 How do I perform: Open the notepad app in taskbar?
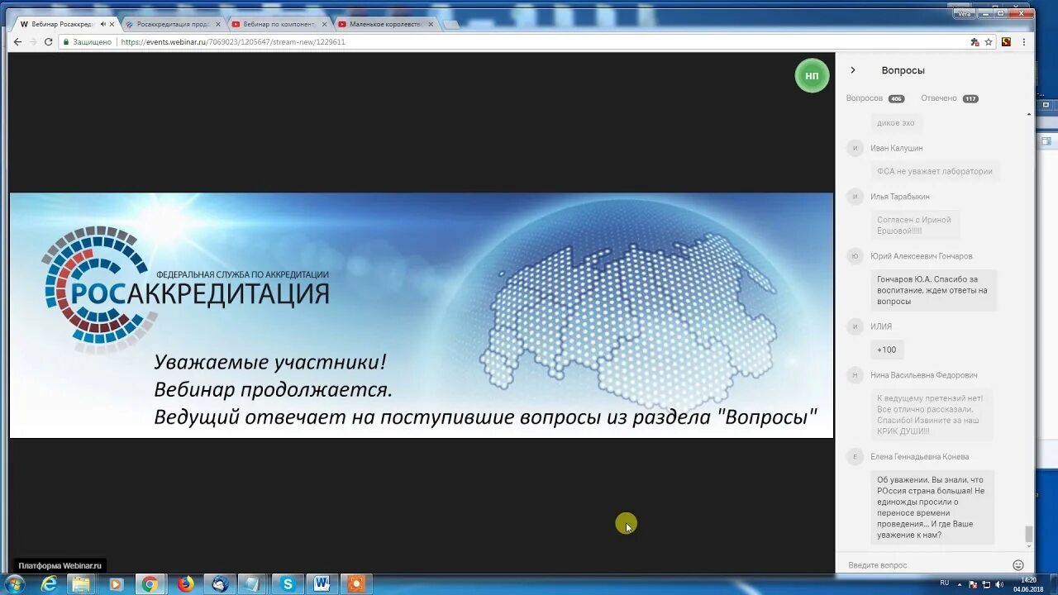[x=253, y=584]
